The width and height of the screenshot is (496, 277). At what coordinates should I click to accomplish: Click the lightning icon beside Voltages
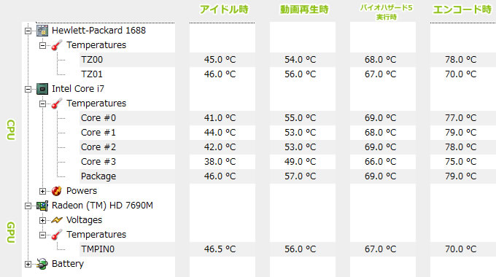57,220
